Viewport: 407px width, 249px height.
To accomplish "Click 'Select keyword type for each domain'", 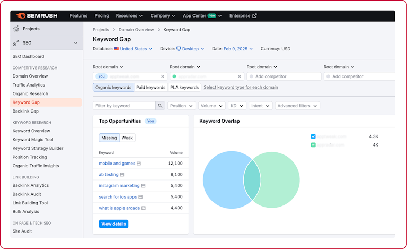I will pyautogui.click(x=241, y=87).
